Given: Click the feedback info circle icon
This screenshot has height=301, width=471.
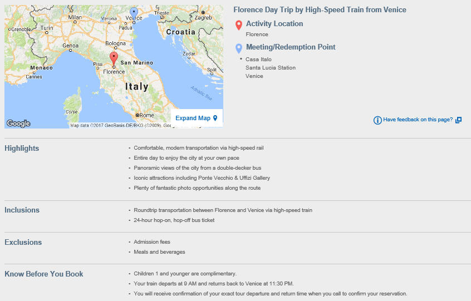Looking at the screenshot, I should pos(377,120).
